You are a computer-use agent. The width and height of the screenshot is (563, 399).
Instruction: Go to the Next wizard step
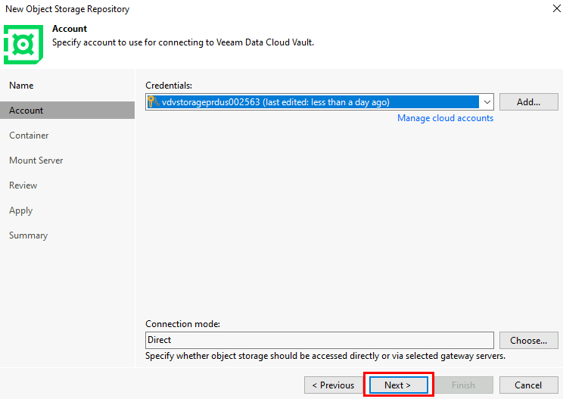(x=399, y=385)
